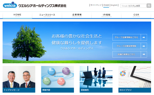The image size is (154, 95).
Task: Click arrow next to グループ企業採用情報
Action: tap(144, 46)
